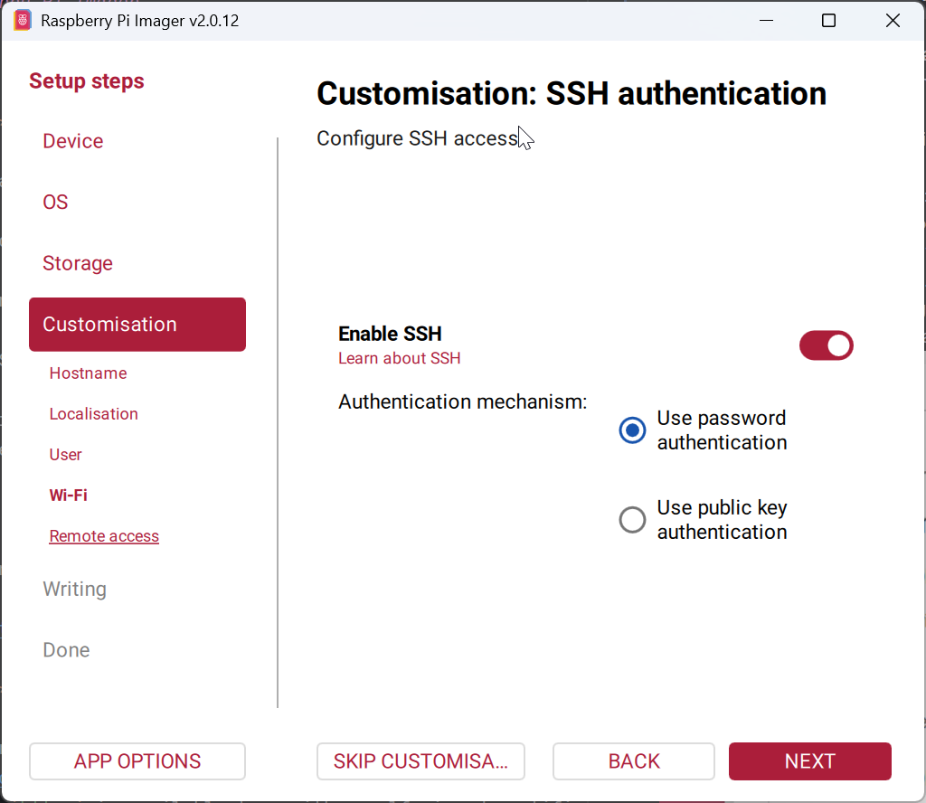The width and height of the screenshot is (926, 803).
Task: Go to the Device setup step
Action: 72,141
